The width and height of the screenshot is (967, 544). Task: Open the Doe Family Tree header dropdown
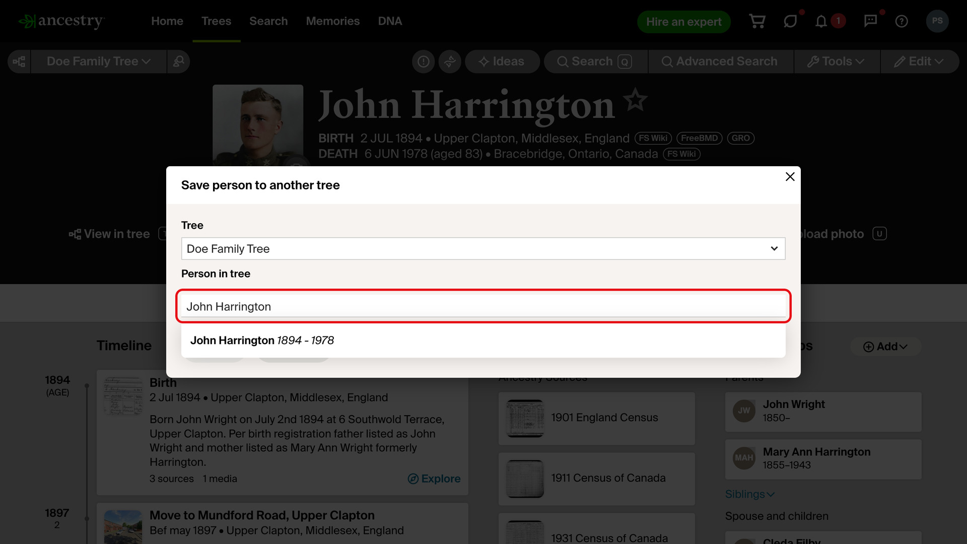pyautogui.click(x=99, y=61)
